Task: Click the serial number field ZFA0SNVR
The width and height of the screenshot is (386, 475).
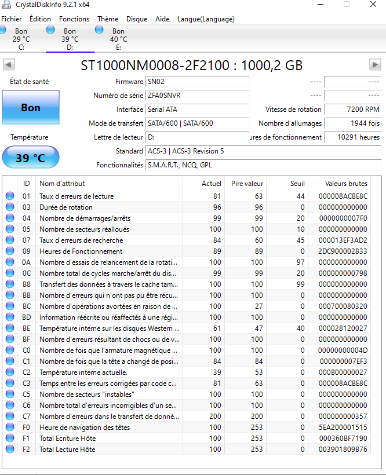Action: point(197,96)
